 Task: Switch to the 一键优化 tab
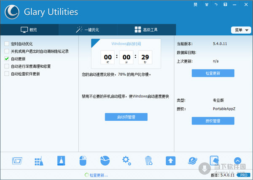tap(88, 29)
